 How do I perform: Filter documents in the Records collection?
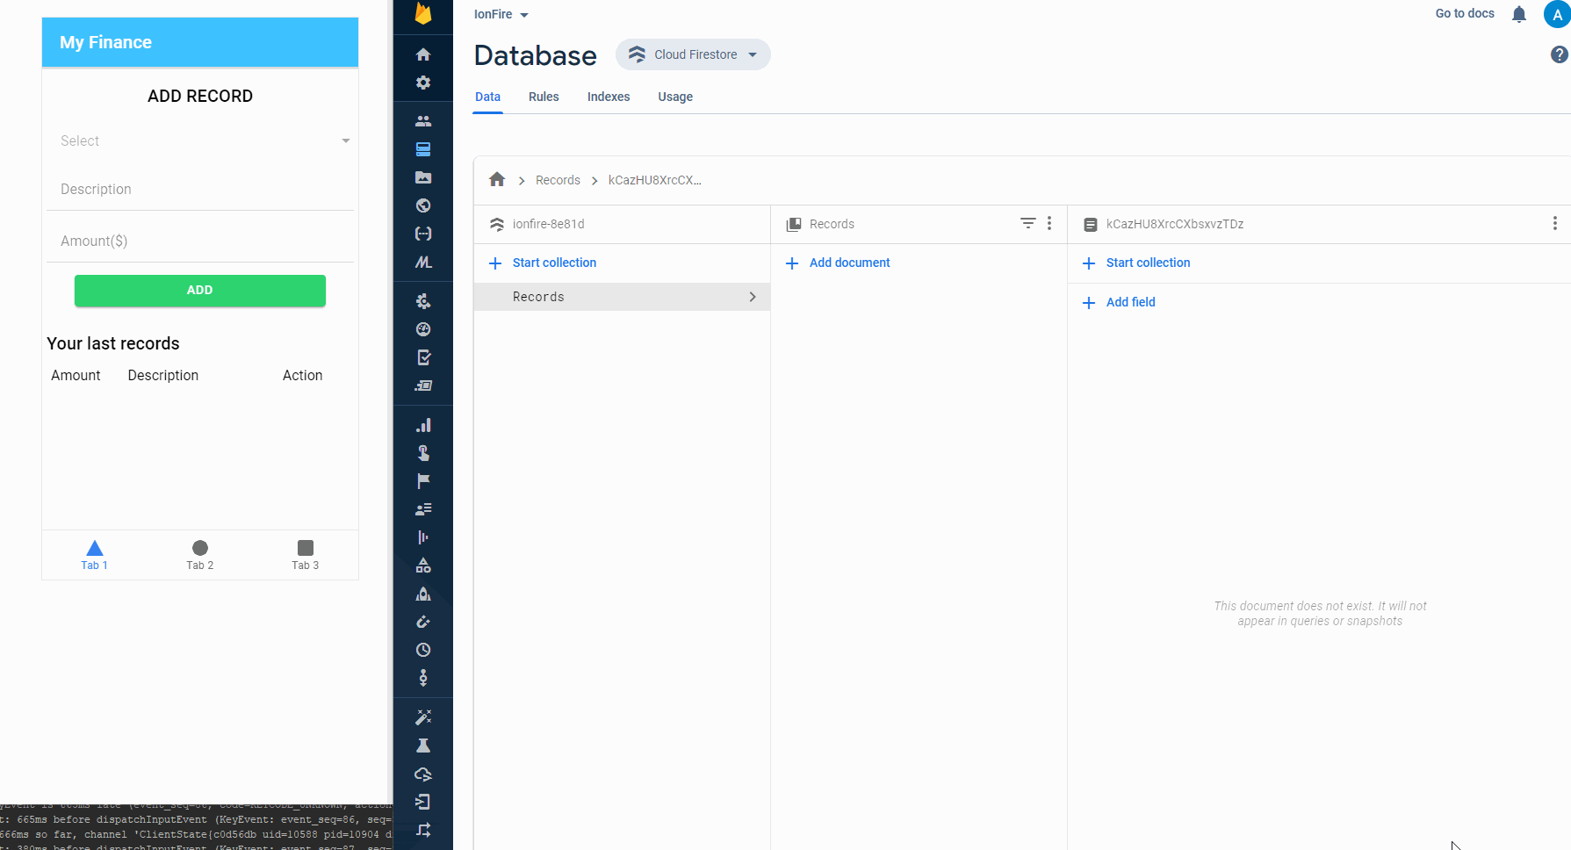click(x=1027, y=223)
